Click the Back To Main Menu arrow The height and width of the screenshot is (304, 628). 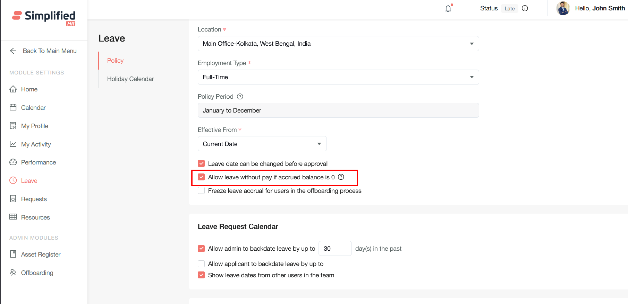[13, 51]
